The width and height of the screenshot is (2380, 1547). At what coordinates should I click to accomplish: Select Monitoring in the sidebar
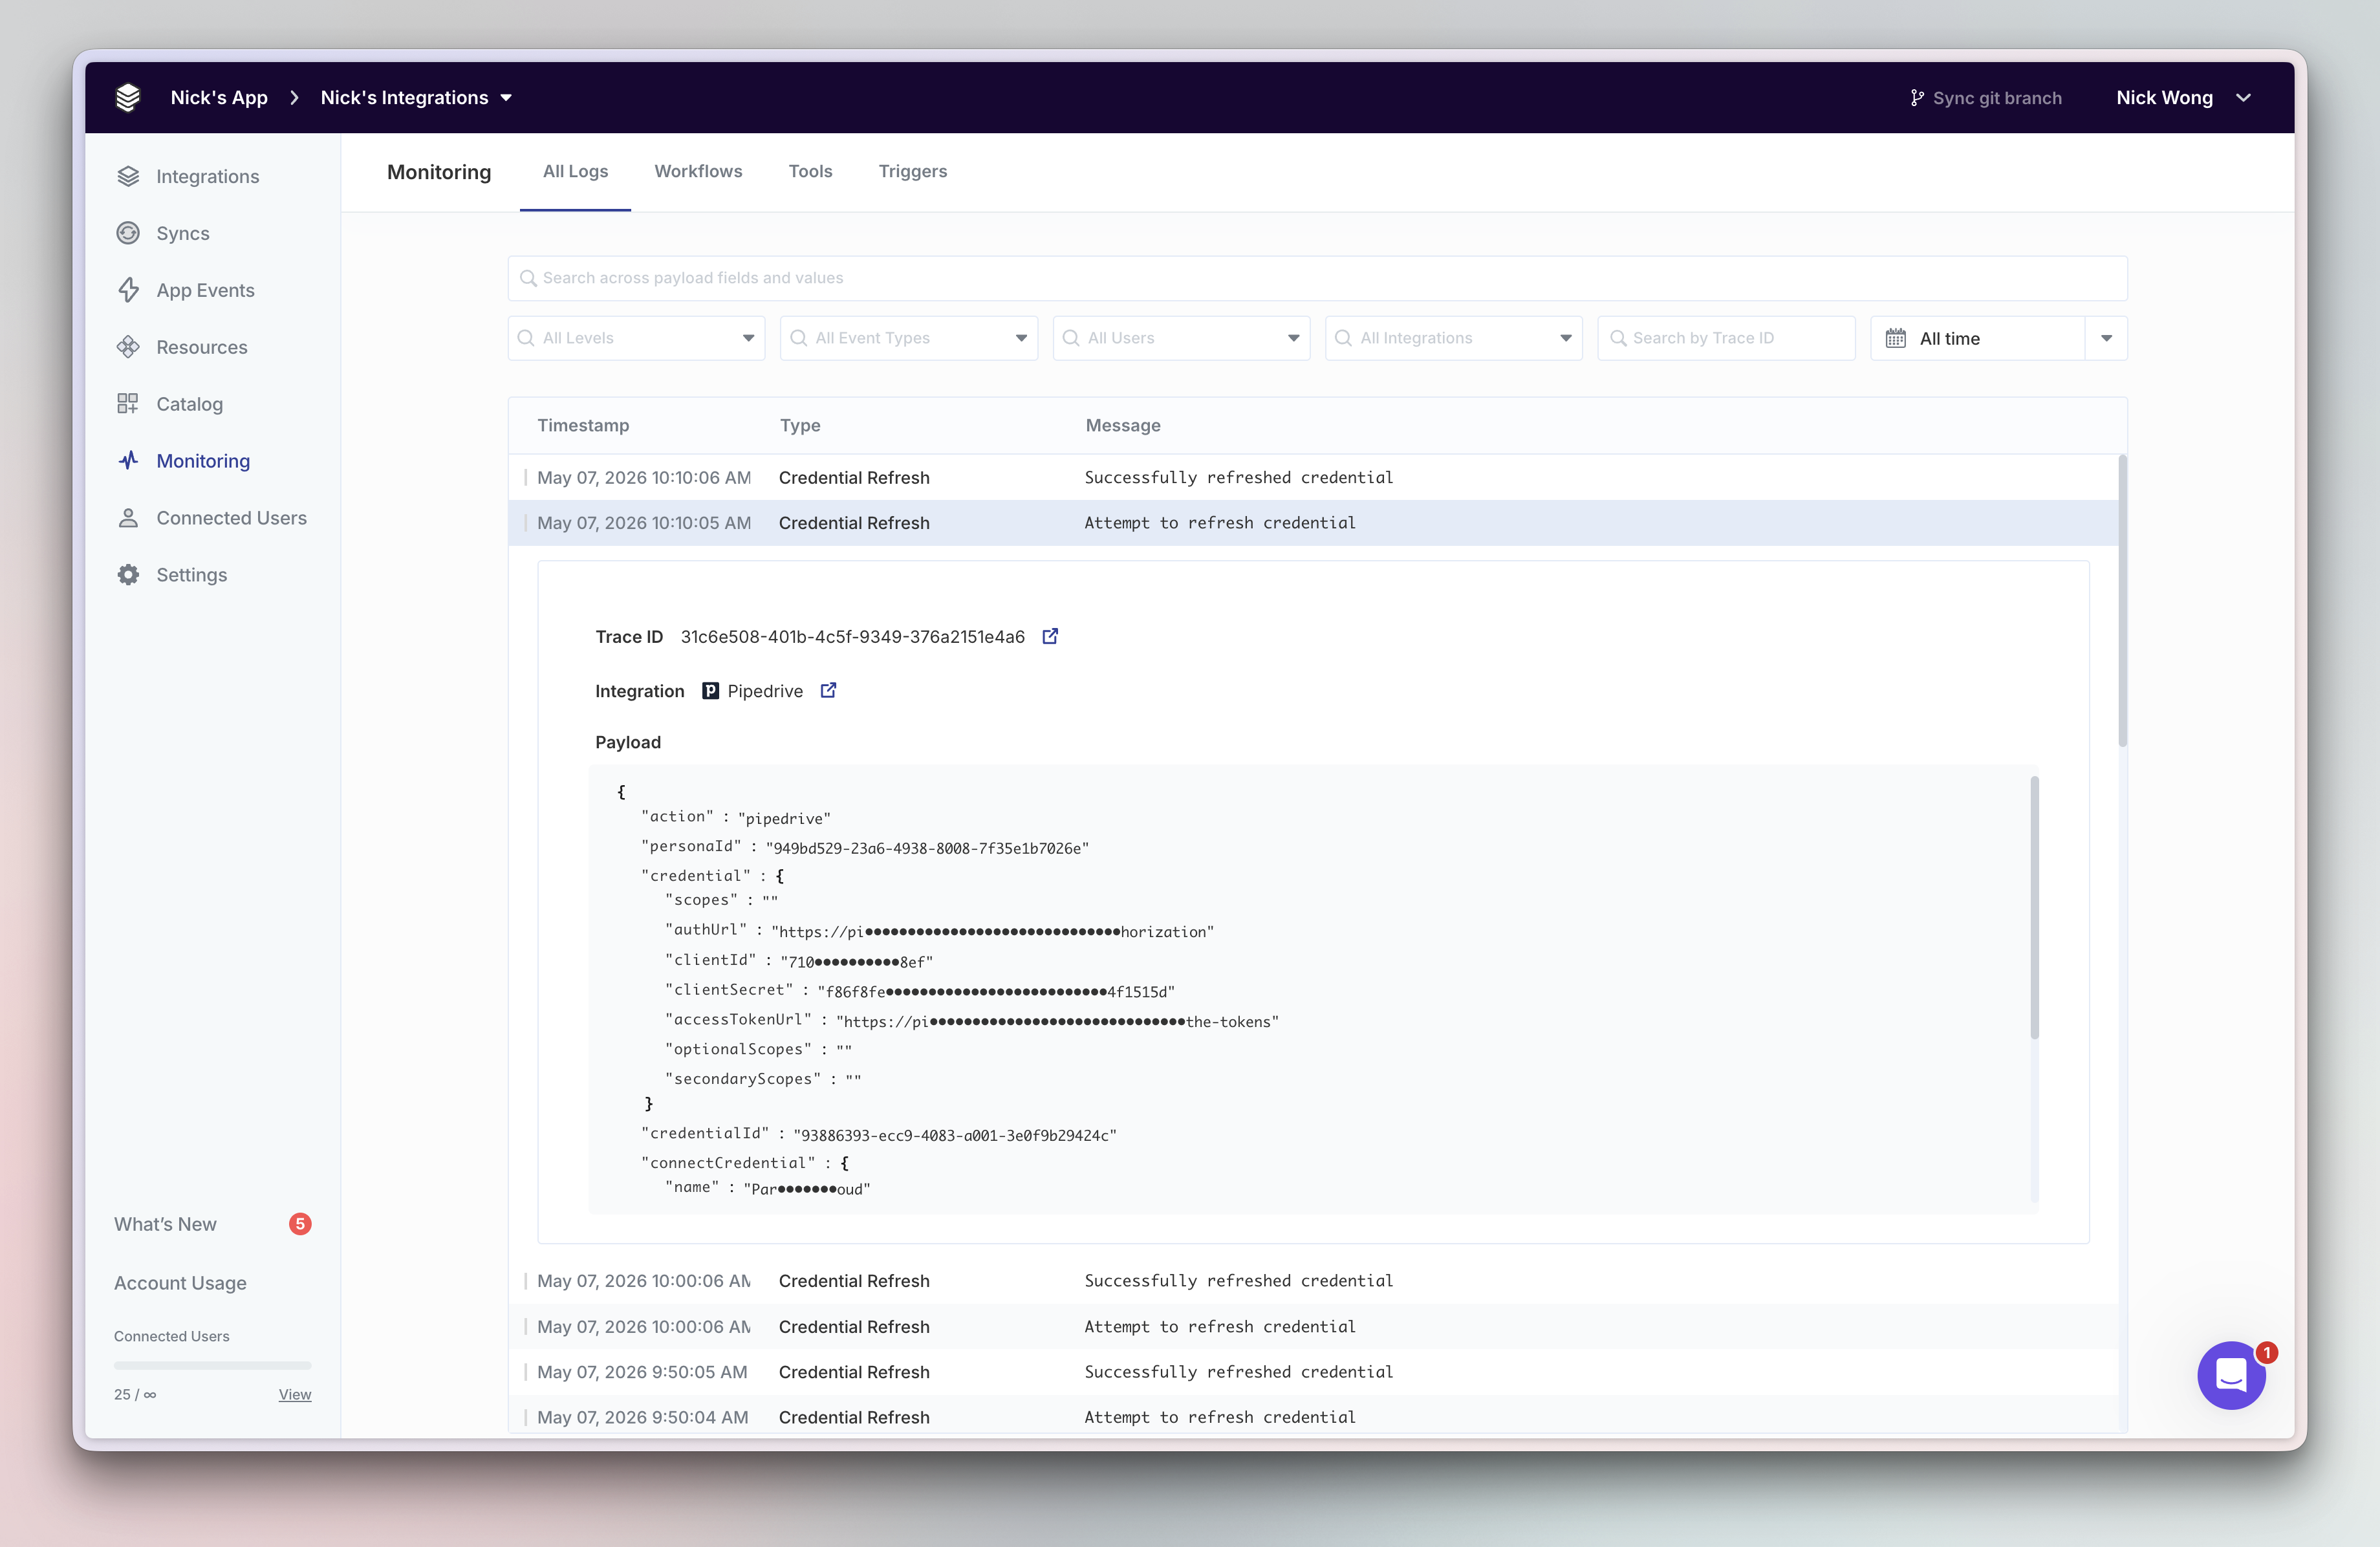(184, 461)
